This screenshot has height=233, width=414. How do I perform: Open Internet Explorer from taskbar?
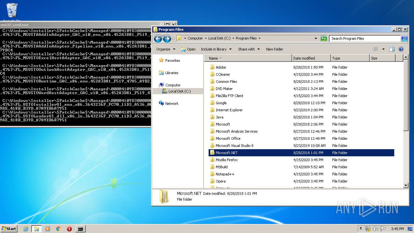pos(26,229)
